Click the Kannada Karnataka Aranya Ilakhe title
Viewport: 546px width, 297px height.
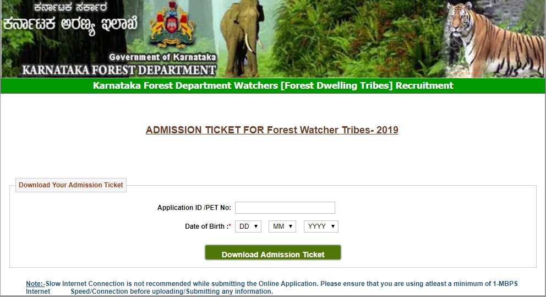[x=70, y=24]
